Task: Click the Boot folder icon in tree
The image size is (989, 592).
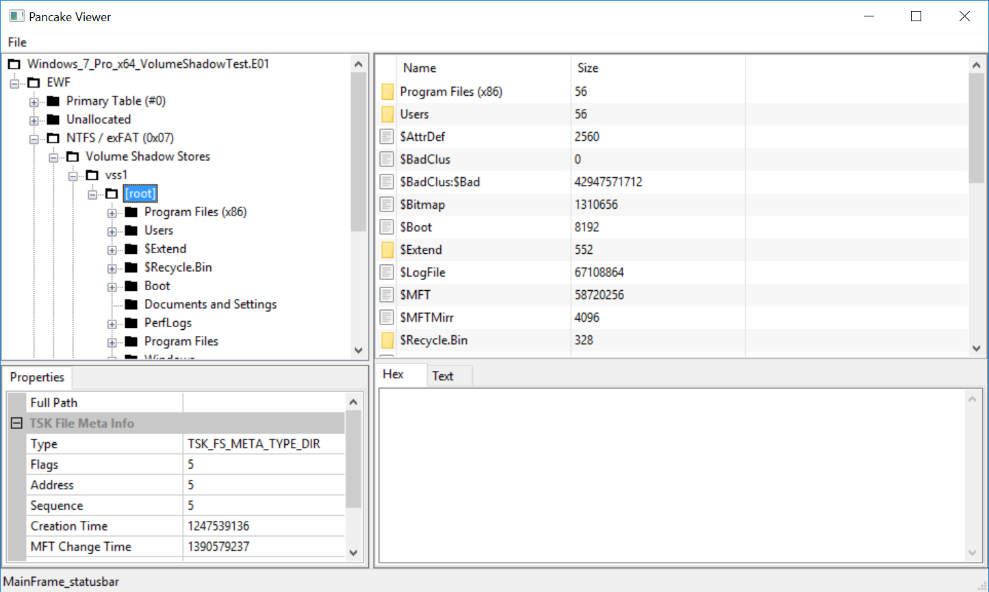Action: 131,286
